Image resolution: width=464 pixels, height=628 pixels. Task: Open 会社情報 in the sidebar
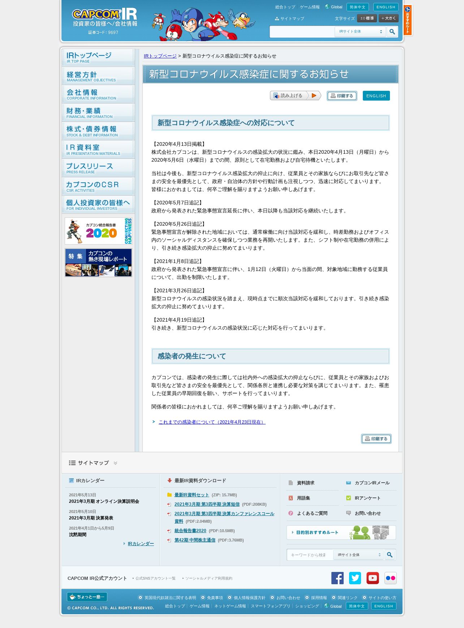(x=98, y=94)
